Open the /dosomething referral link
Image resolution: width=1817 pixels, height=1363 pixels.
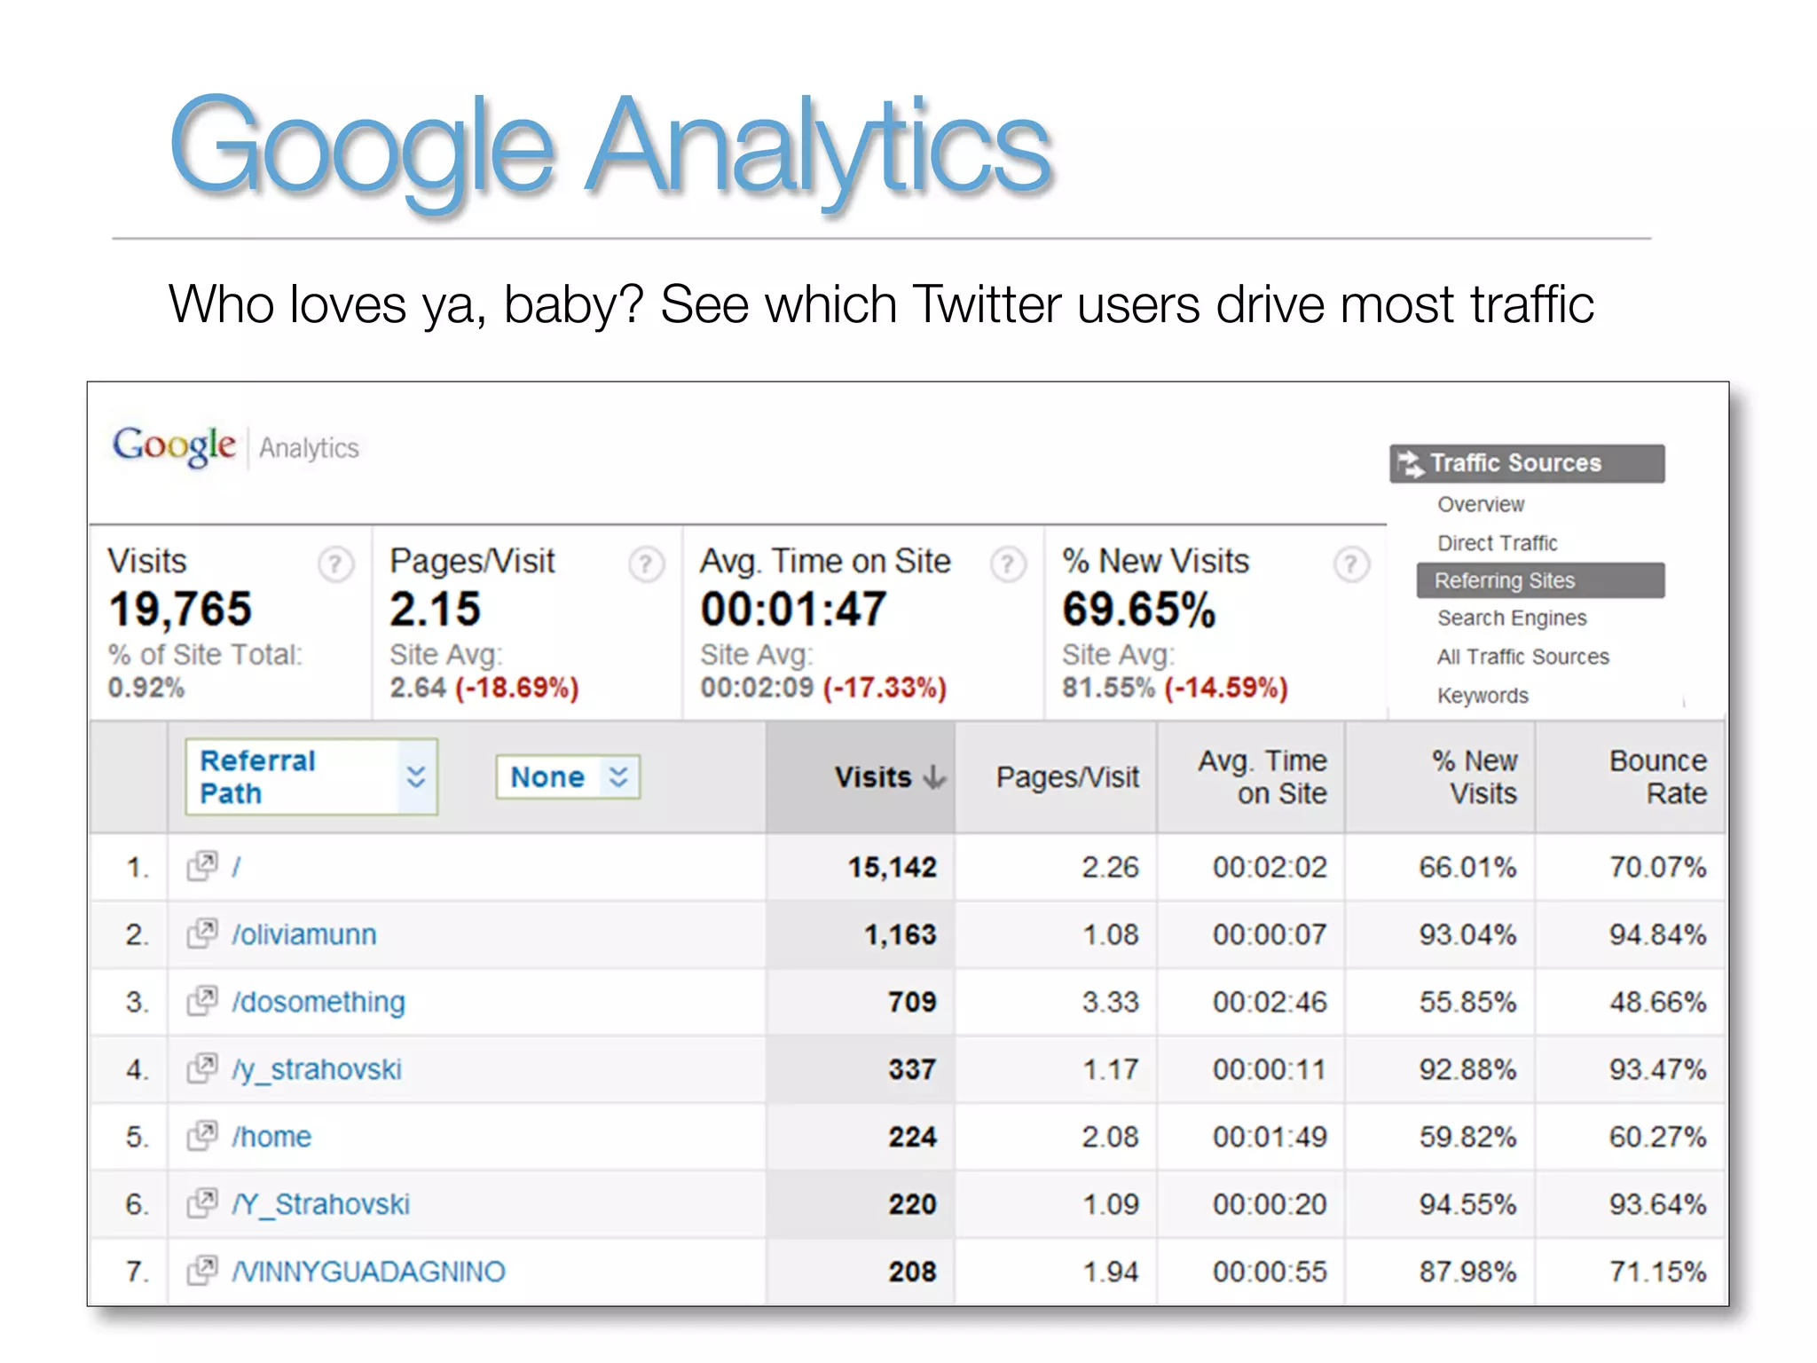coord(319,1002)
